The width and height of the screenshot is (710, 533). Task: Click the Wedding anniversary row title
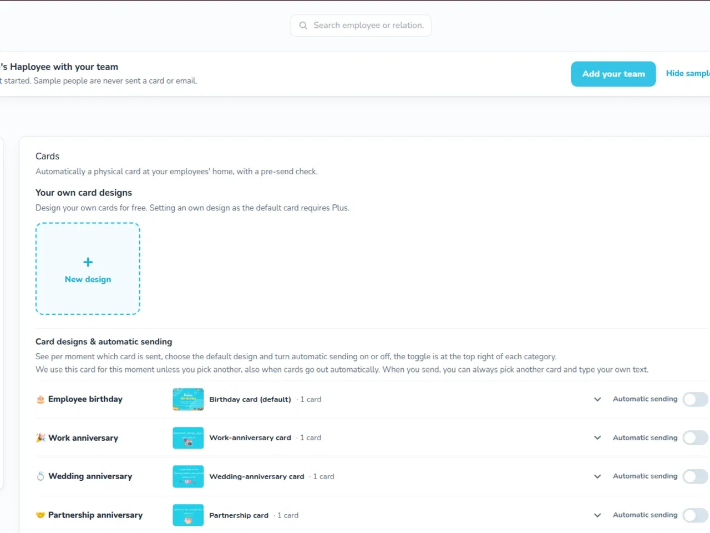(x=90, y=476)
